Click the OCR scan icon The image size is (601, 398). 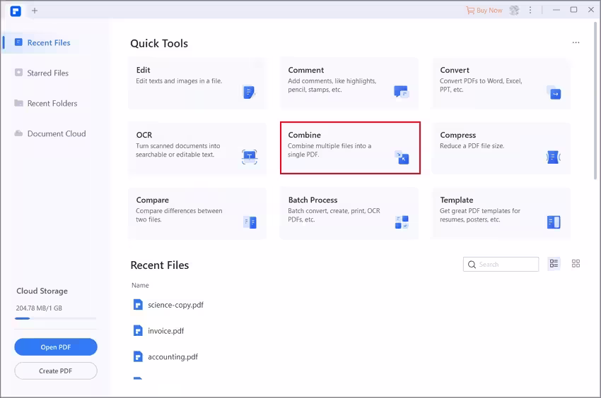coord(249,157)
